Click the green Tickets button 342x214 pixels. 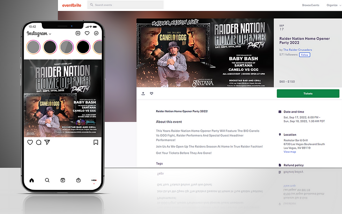point(308,93)
